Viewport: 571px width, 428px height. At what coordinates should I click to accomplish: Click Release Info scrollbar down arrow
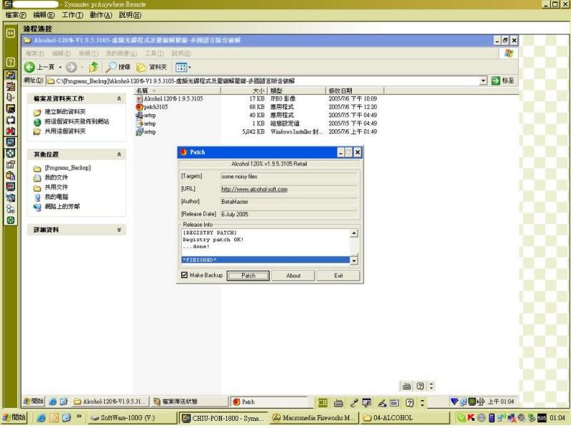pyautogui.click(x=353, y=260)
